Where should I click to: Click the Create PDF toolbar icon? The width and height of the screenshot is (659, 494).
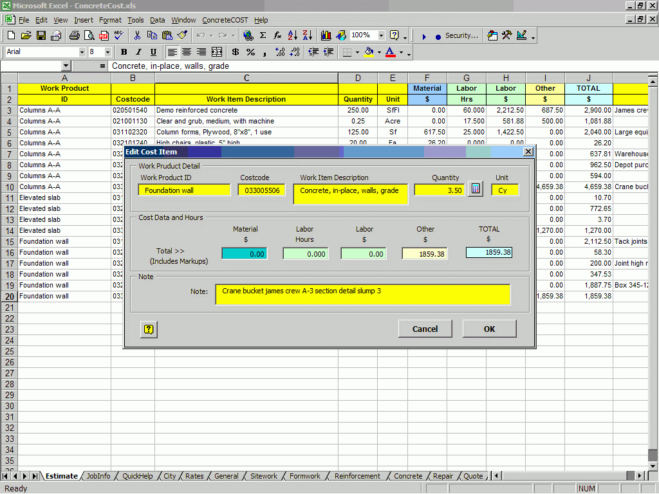tap(103, 36)
